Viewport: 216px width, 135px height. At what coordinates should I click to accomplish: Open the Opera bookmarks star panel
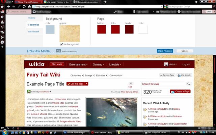point(2,6)
